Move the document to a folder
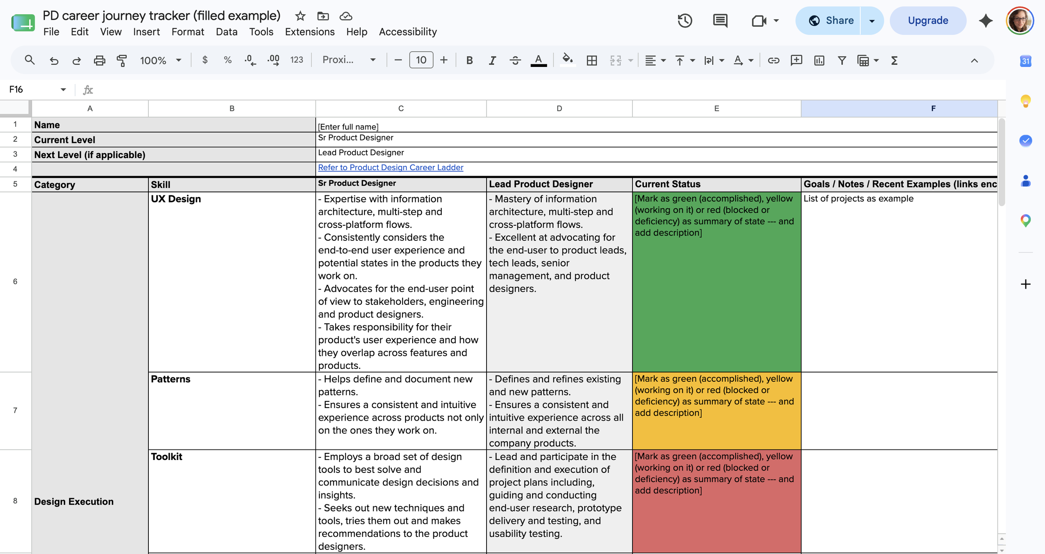The image size is (1045, 554). click(323, 16)
